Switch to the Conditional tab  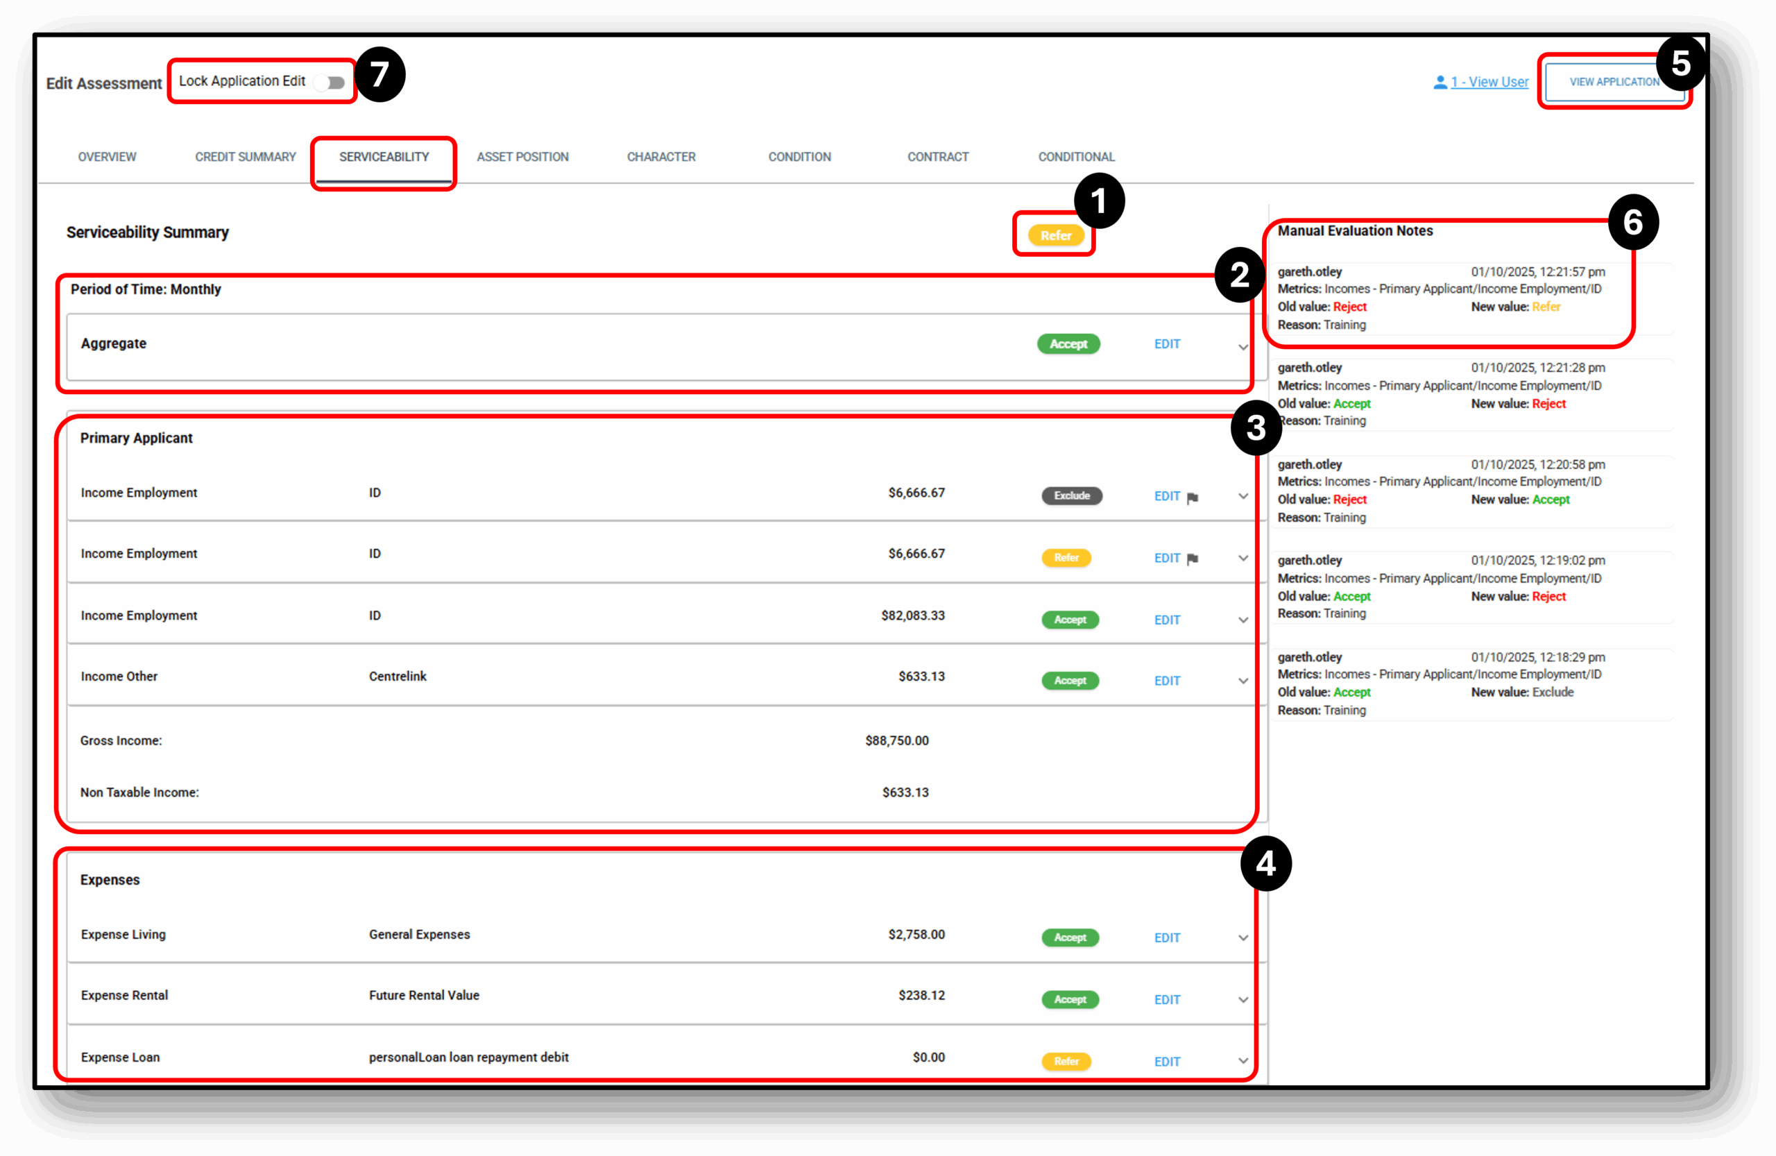1076,157
